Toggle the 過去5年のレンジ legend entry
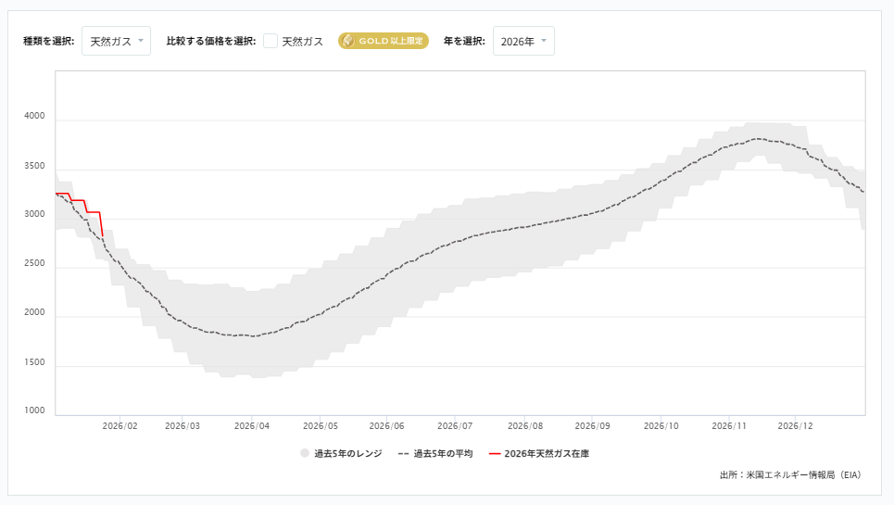Image resolution: width=894 pixels, height=505 pixels. (341, 454)
